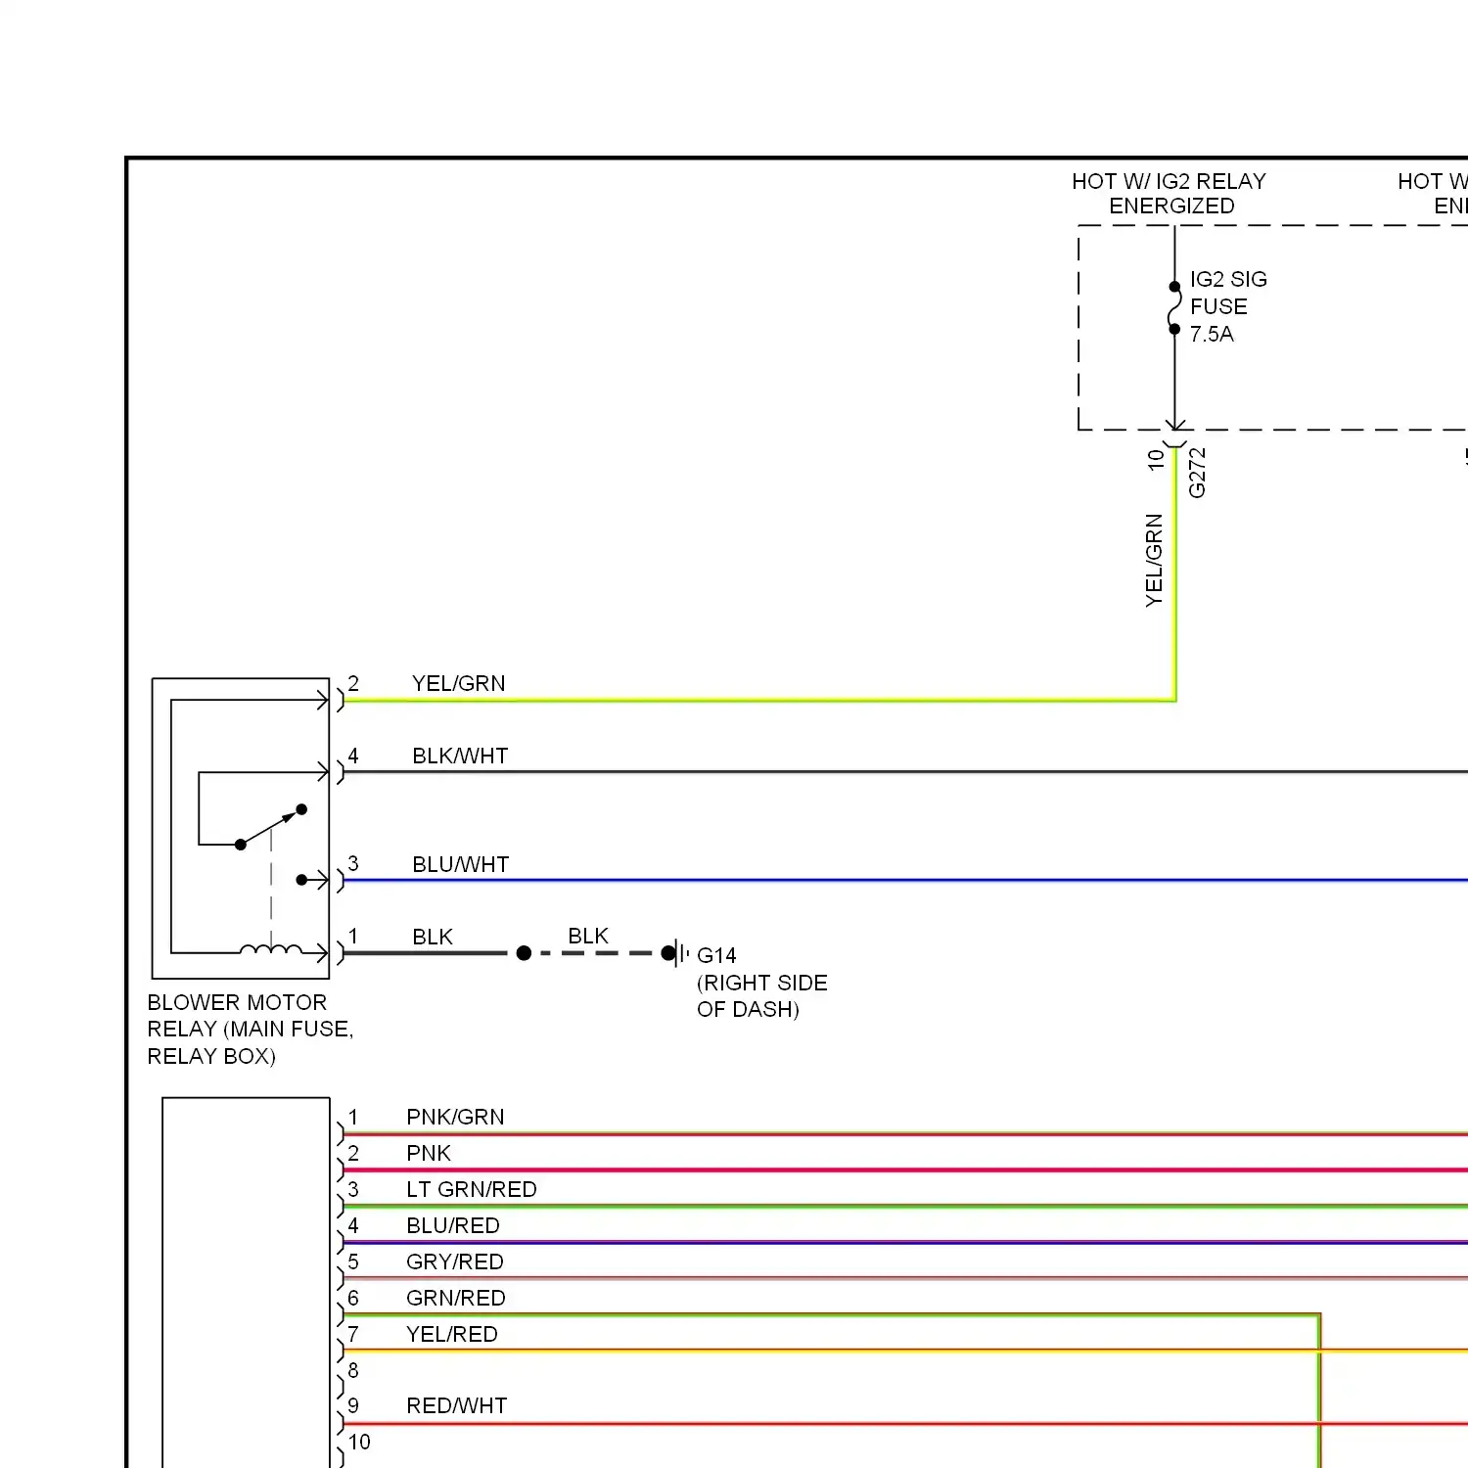1468x1468 pixels.
Task: Select the 'PNK' wire label on pin 2
Action: (x=429, y=1153)
